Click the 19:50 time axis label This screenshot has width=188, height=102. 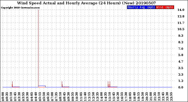(x=143, y=97)
